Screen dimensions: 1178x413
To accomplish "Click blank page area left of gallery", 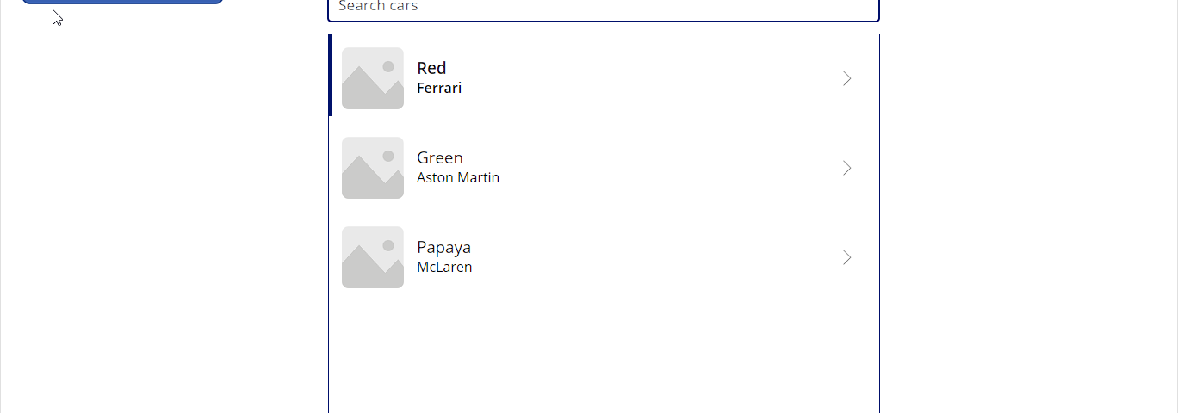I will click(x=164, y=215).
